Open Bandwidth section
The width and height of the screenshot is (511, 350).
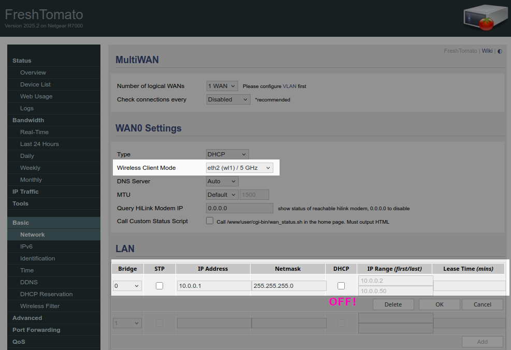(28, 120)
